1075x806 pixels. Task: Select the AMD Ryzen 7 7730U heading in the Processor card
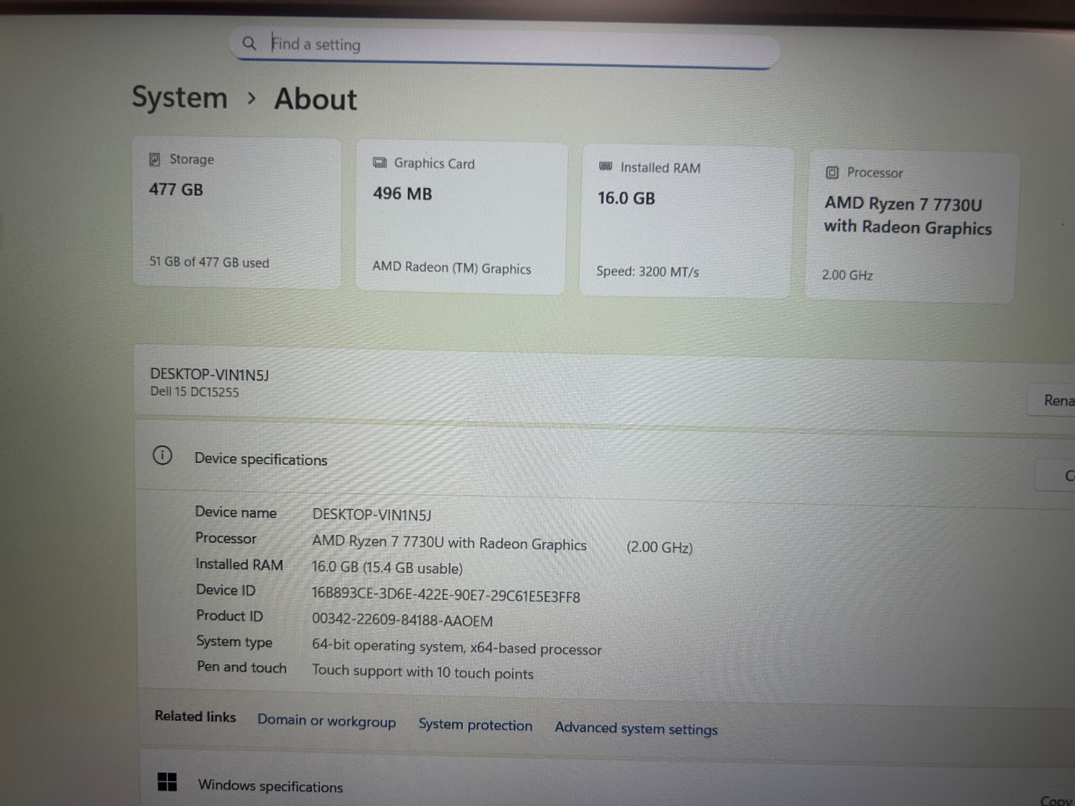[908, 216]
